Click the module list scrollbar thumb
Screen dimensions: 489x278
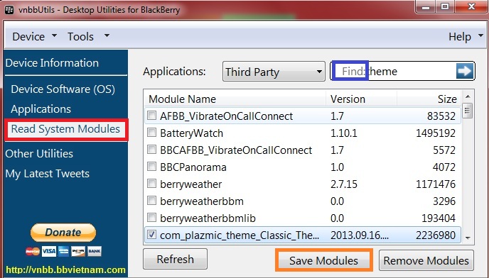point(467,111)
